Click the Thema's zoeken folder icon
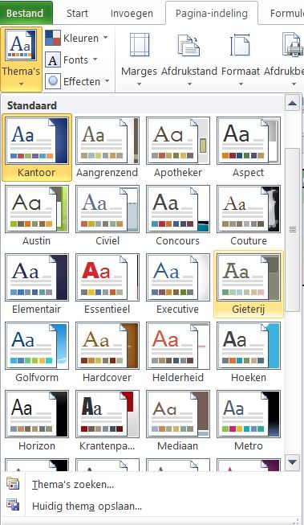 [13, 484]
